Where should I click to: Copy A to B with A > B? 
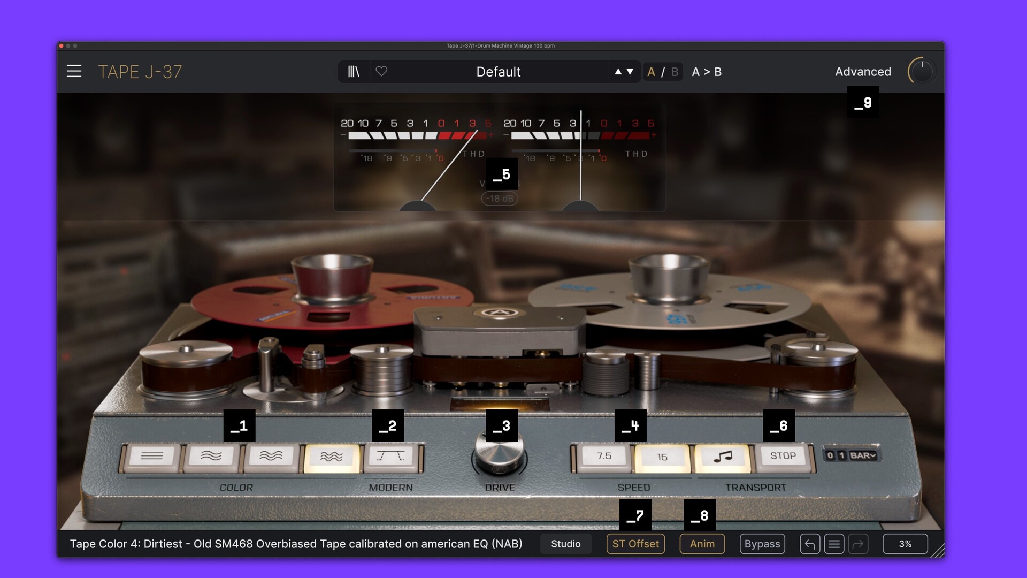707,72
